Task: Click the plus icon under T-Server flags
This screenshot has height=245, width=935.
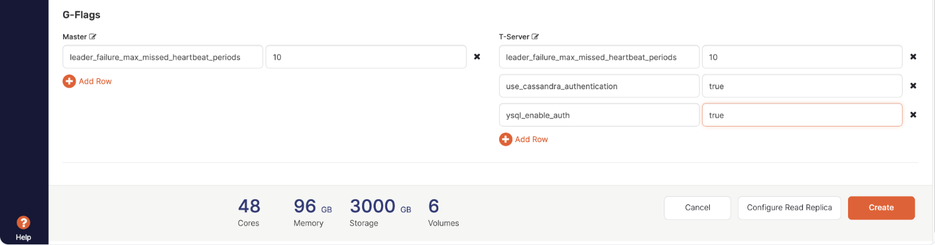Action: (x=506, y=139)
